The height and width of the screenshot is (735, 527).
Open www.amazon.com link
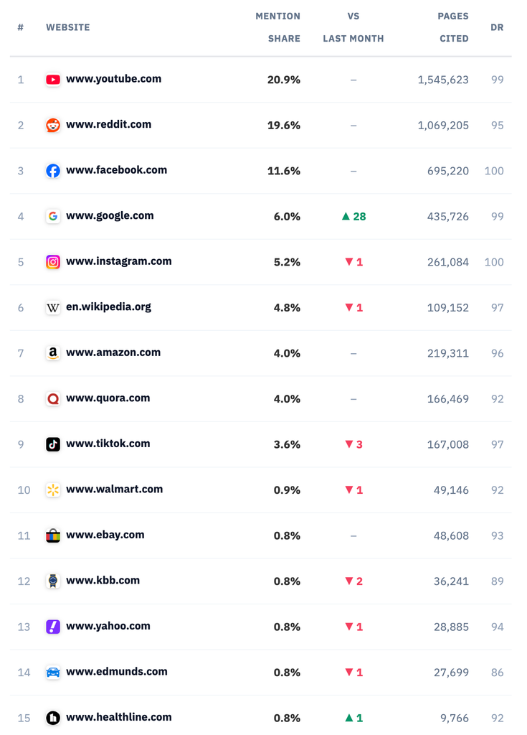pyautogui.click(x=113, y=352)
